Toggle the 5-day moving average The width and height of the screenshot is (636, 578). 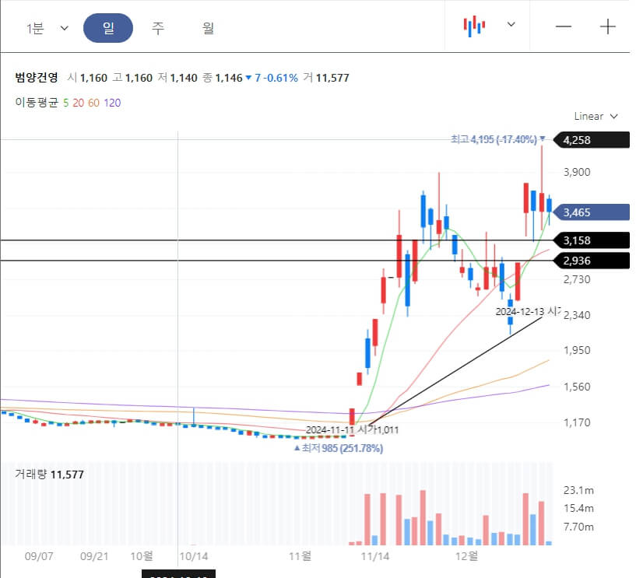[65, 103]
